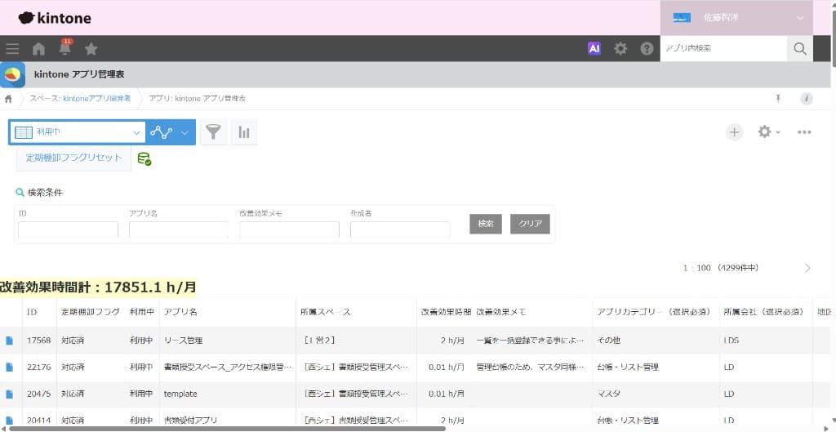This screenshot has height=432, width=836.
Task: Click breadcrumb home icon
Action: coord(8,99)
